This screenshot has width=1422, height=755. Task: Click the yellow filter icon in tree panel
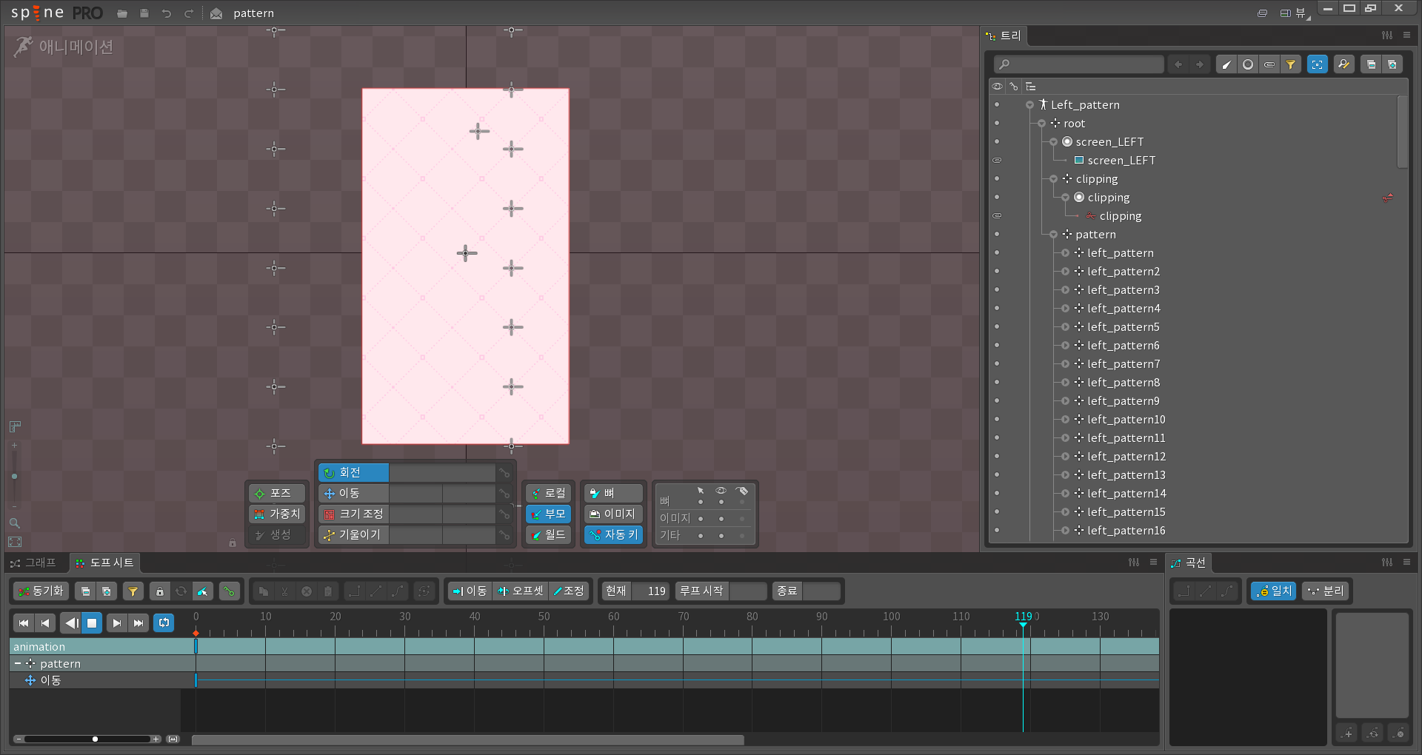[x=1291, y=65]
